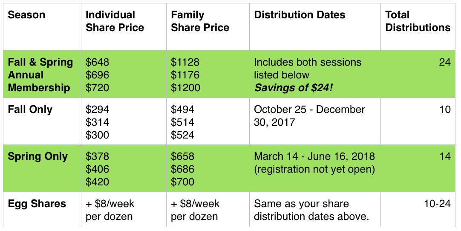Viewport: 461px width, 231px height.
Task: Select the Fall Only row label
Action: 30,110
